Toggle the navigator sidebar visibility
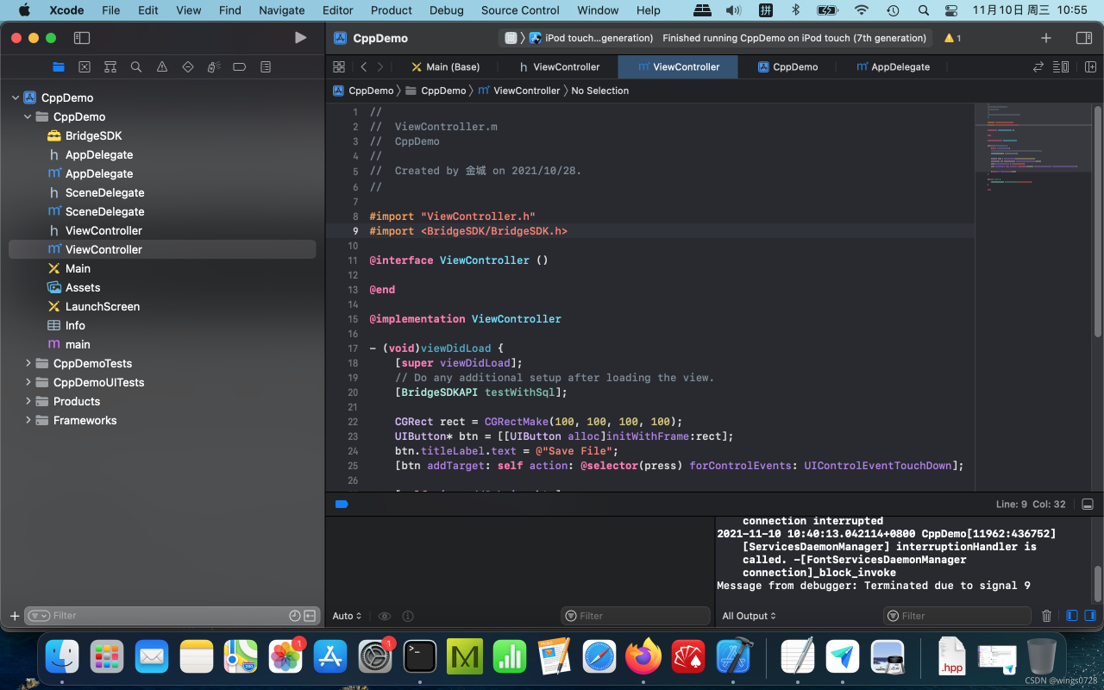Image resolution: width=1104 pixels, height=690 pixels. click(x=82, y=38)
